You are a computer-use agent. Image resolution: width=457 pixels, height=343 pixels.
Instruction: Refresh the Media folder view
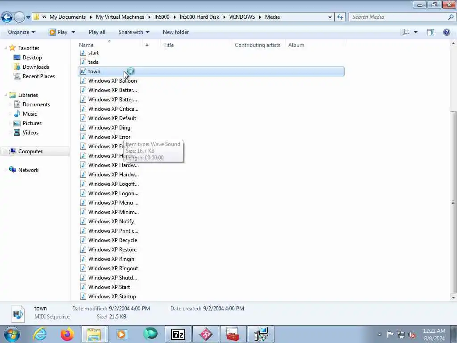tap(340, 17)
